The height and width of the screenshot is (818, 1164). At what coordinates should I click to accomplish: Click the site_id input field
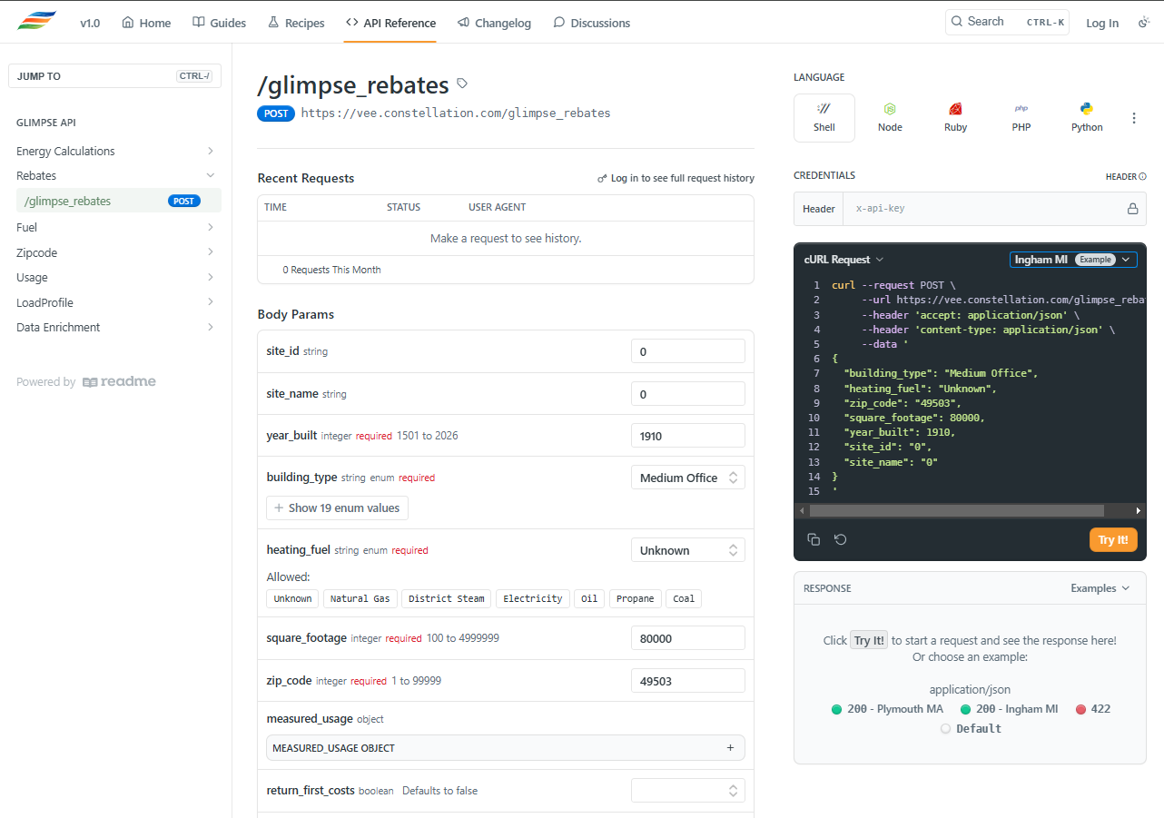coord(688,351)
